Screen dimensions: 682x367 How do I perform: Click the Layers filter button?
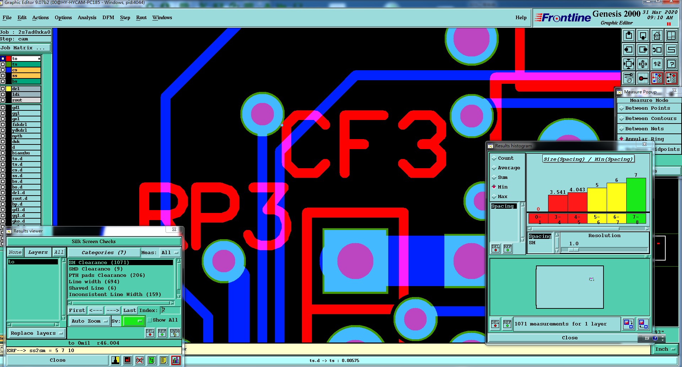pos(38,252)
